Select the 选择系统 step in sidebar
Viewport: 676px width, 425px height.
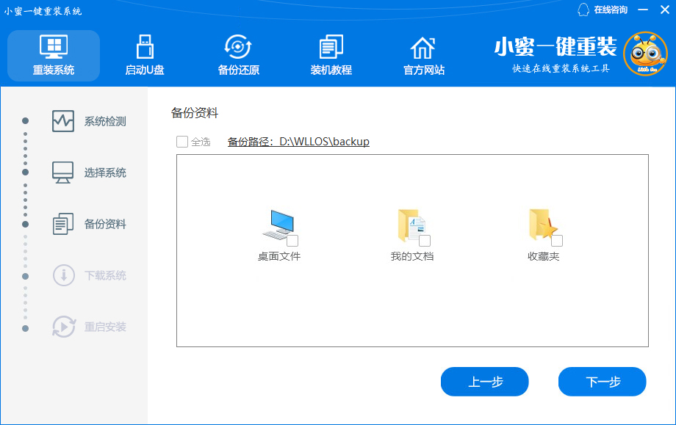click(x=107, y=172)
